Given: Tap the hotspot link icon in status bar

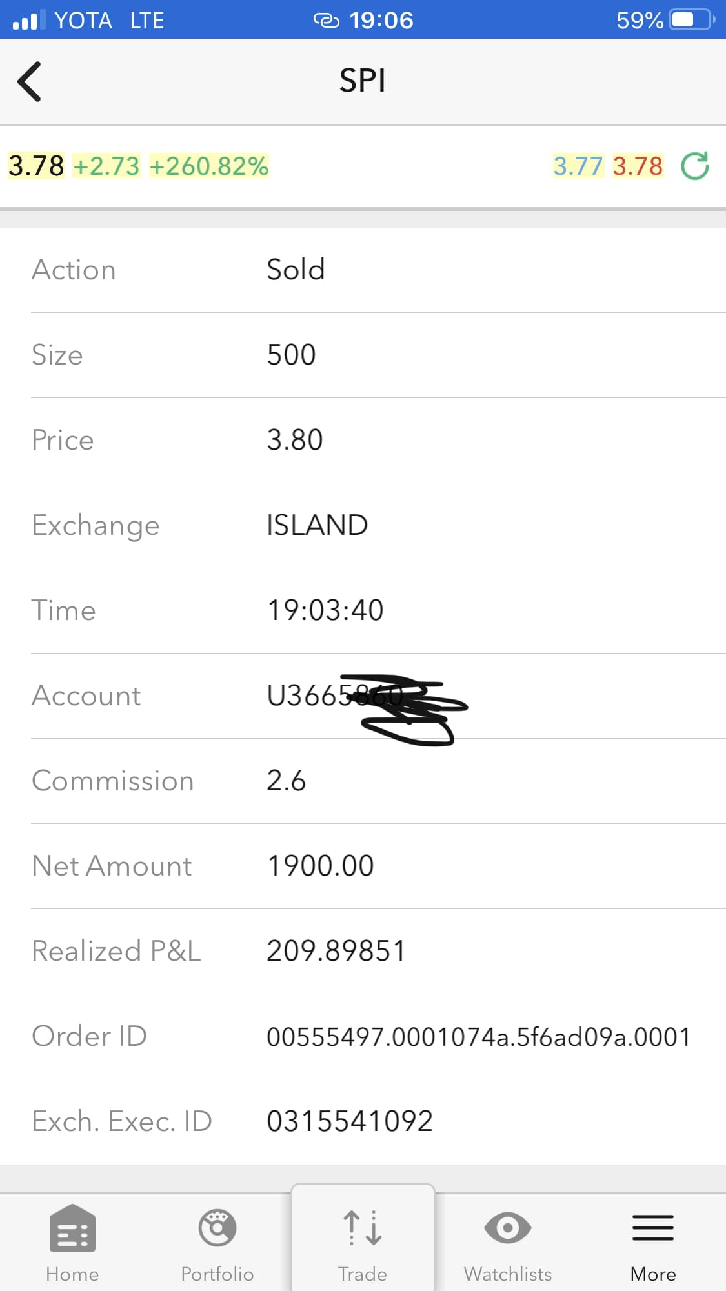Looking at the screenshot, I should (x=326, y=21).
